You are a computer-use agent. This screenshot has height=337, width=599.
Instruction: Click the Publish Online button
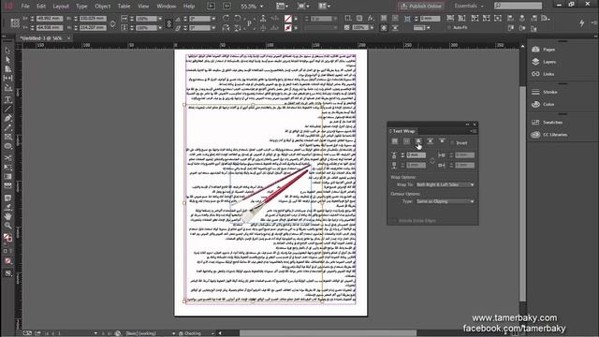[421, 7]
